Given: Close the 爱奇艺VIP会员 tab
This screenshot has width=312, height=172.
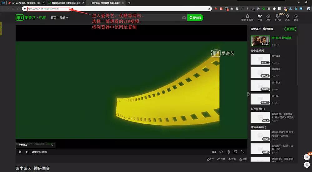Looking at the screenshot, I should click(83, 3).
